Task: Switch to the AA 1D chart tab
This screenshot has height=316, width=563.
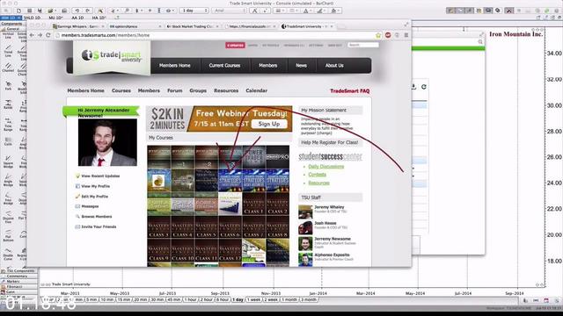Action: pyautogui.click(x=77, y=18)
